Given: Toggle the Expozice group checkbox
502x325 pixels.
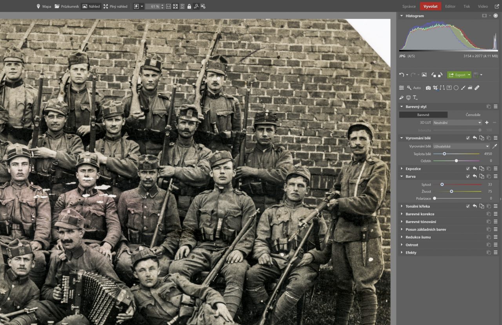Looking at the screenshot, I should point(468,169).
